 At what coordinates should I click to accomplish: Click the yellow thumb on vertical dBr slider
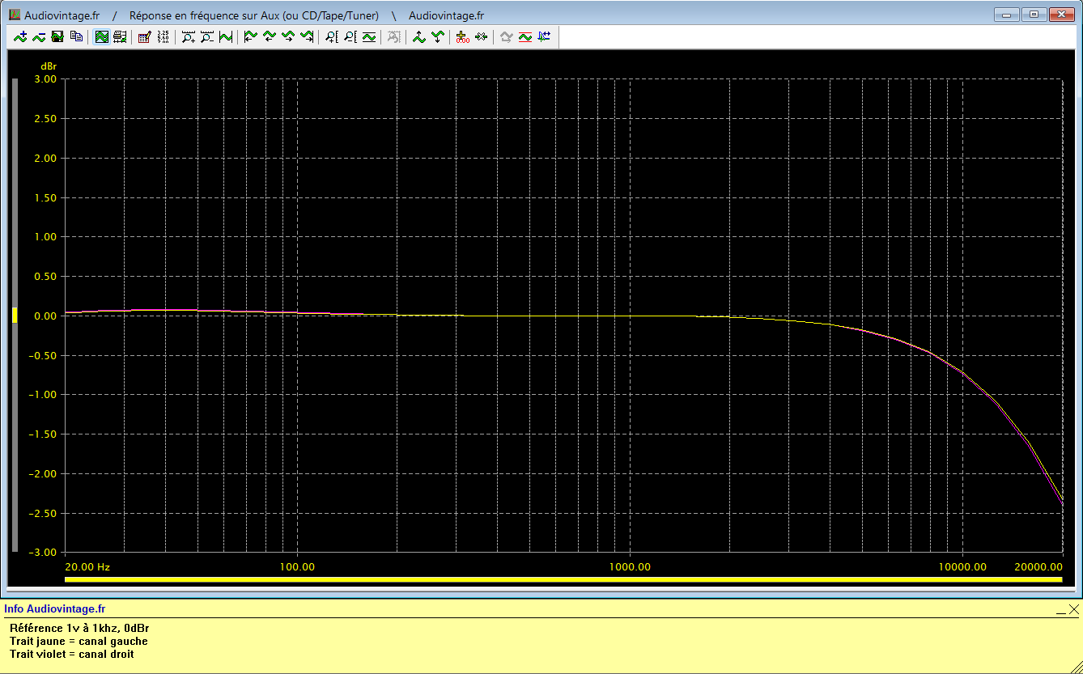tap(14, 316)
